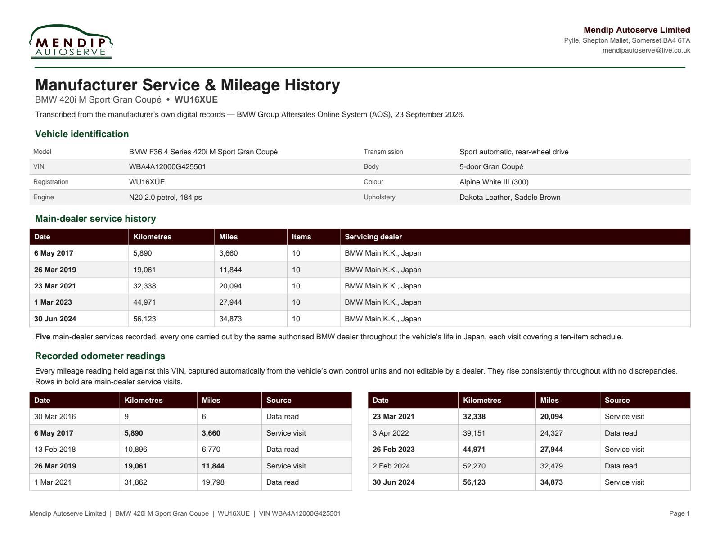The height and width of the screenshot is (540, 720).
Task: Select the title 'Manufacturer Service & Mileage History'
Action: pos(188,85)
